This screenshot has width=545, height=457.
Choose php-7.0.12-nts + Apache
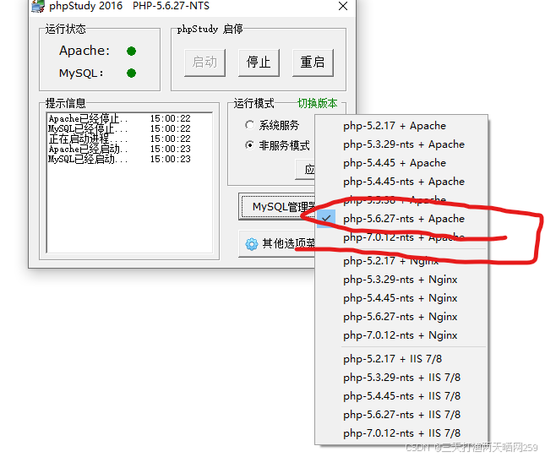[x=401, y=237]
